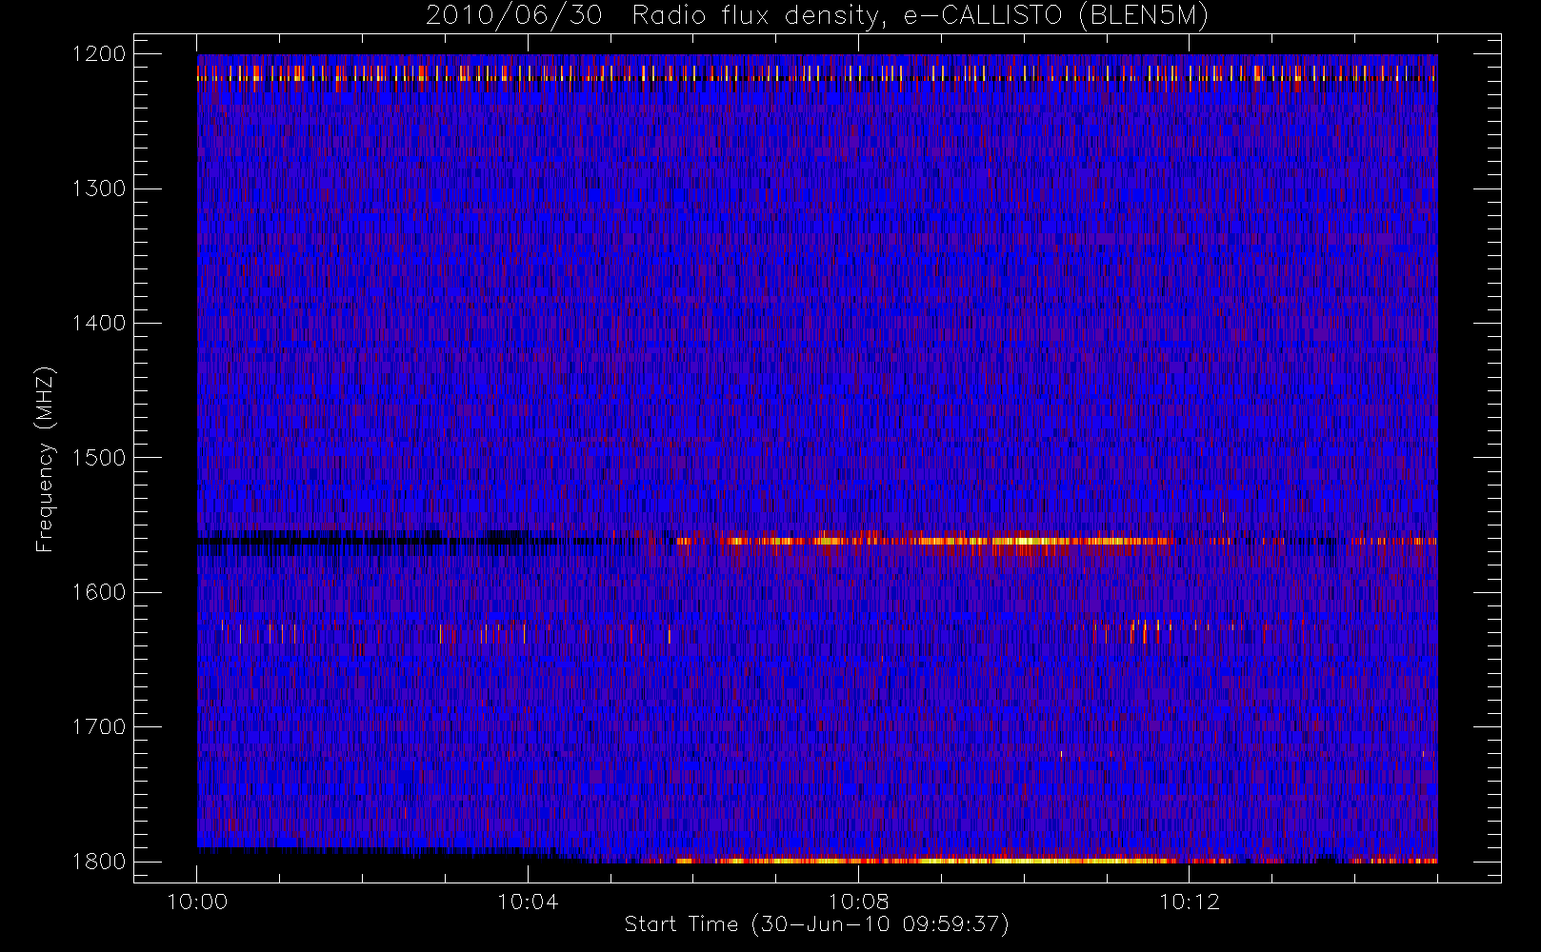1541x952 pixels.
Task: Click the 10:04 time tick label
Action: pyautogui.click(x=528, y=901)
